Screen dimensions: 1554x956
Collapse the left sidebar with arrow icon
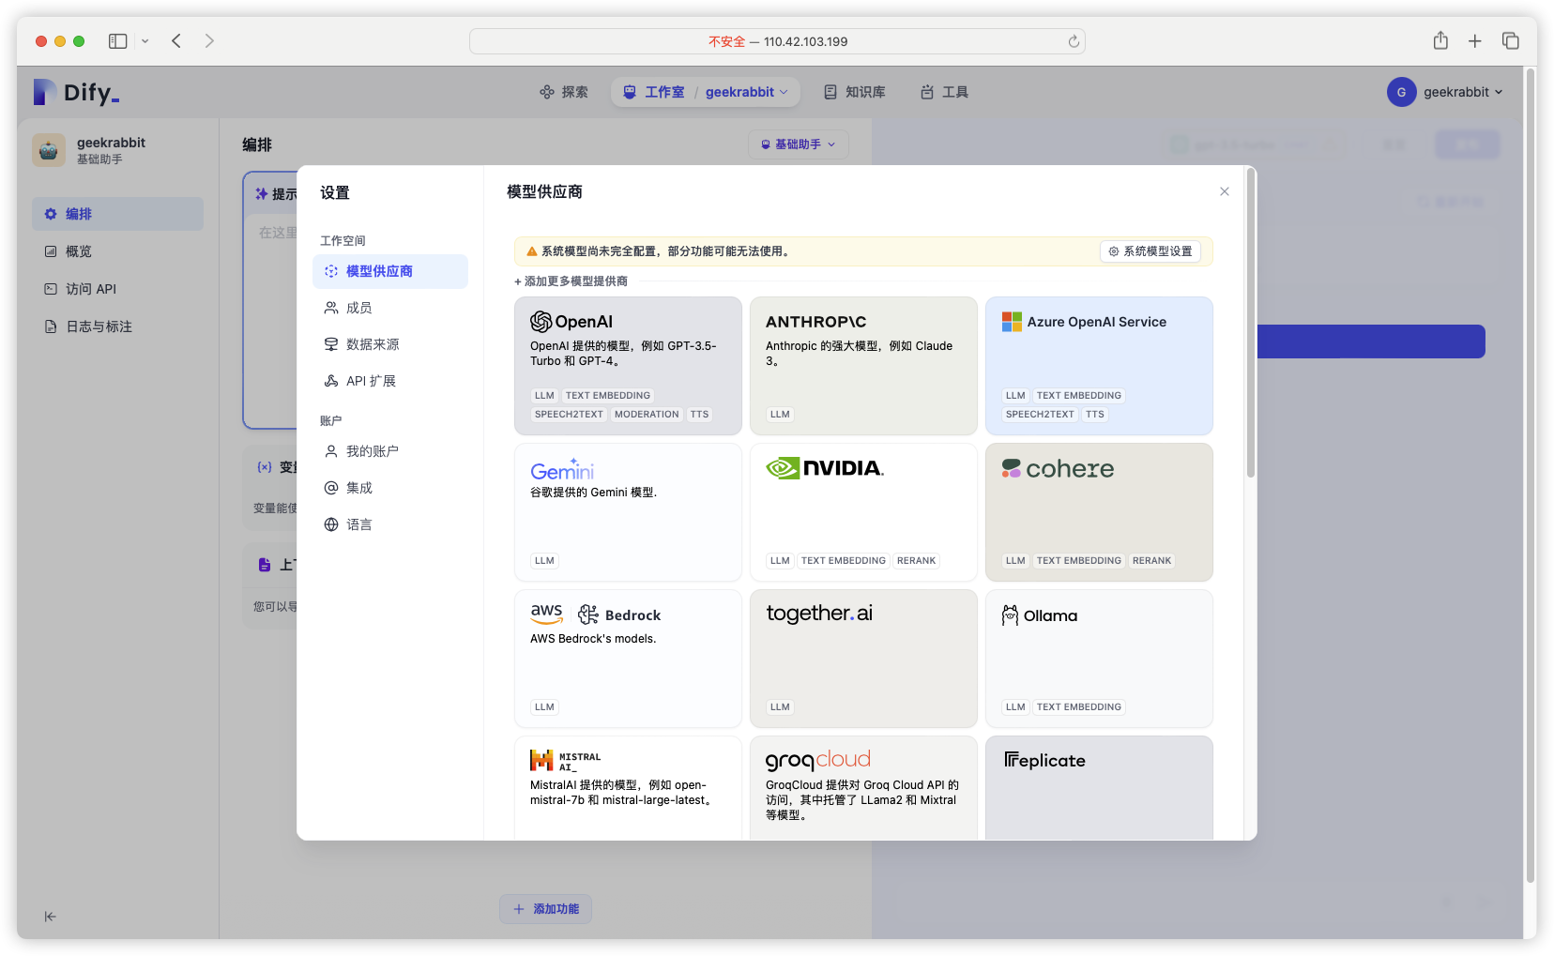tap(50, 917)
